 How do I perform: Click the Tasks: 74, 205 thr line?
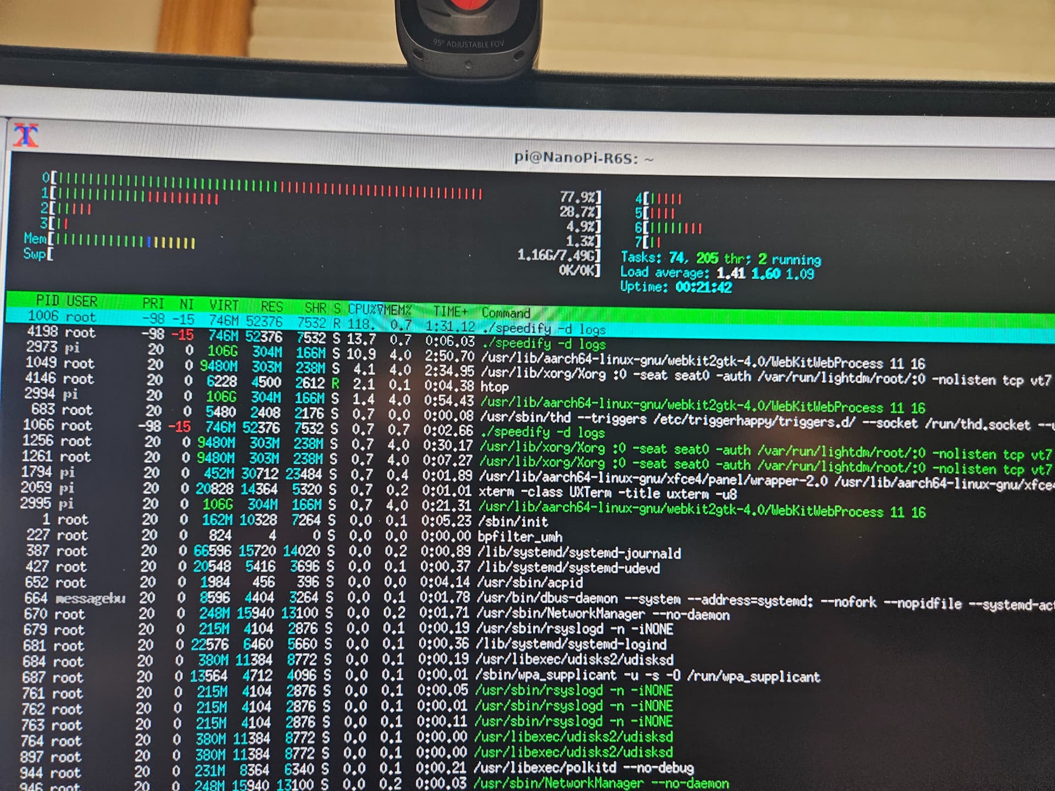pos(720,258)
